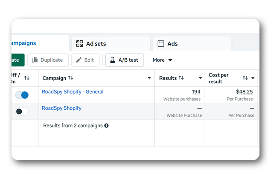The width and height of the screenshot is (271, 179).
Task: Click the green Create button
Action: pyautogui.click(x=18, y=60)
